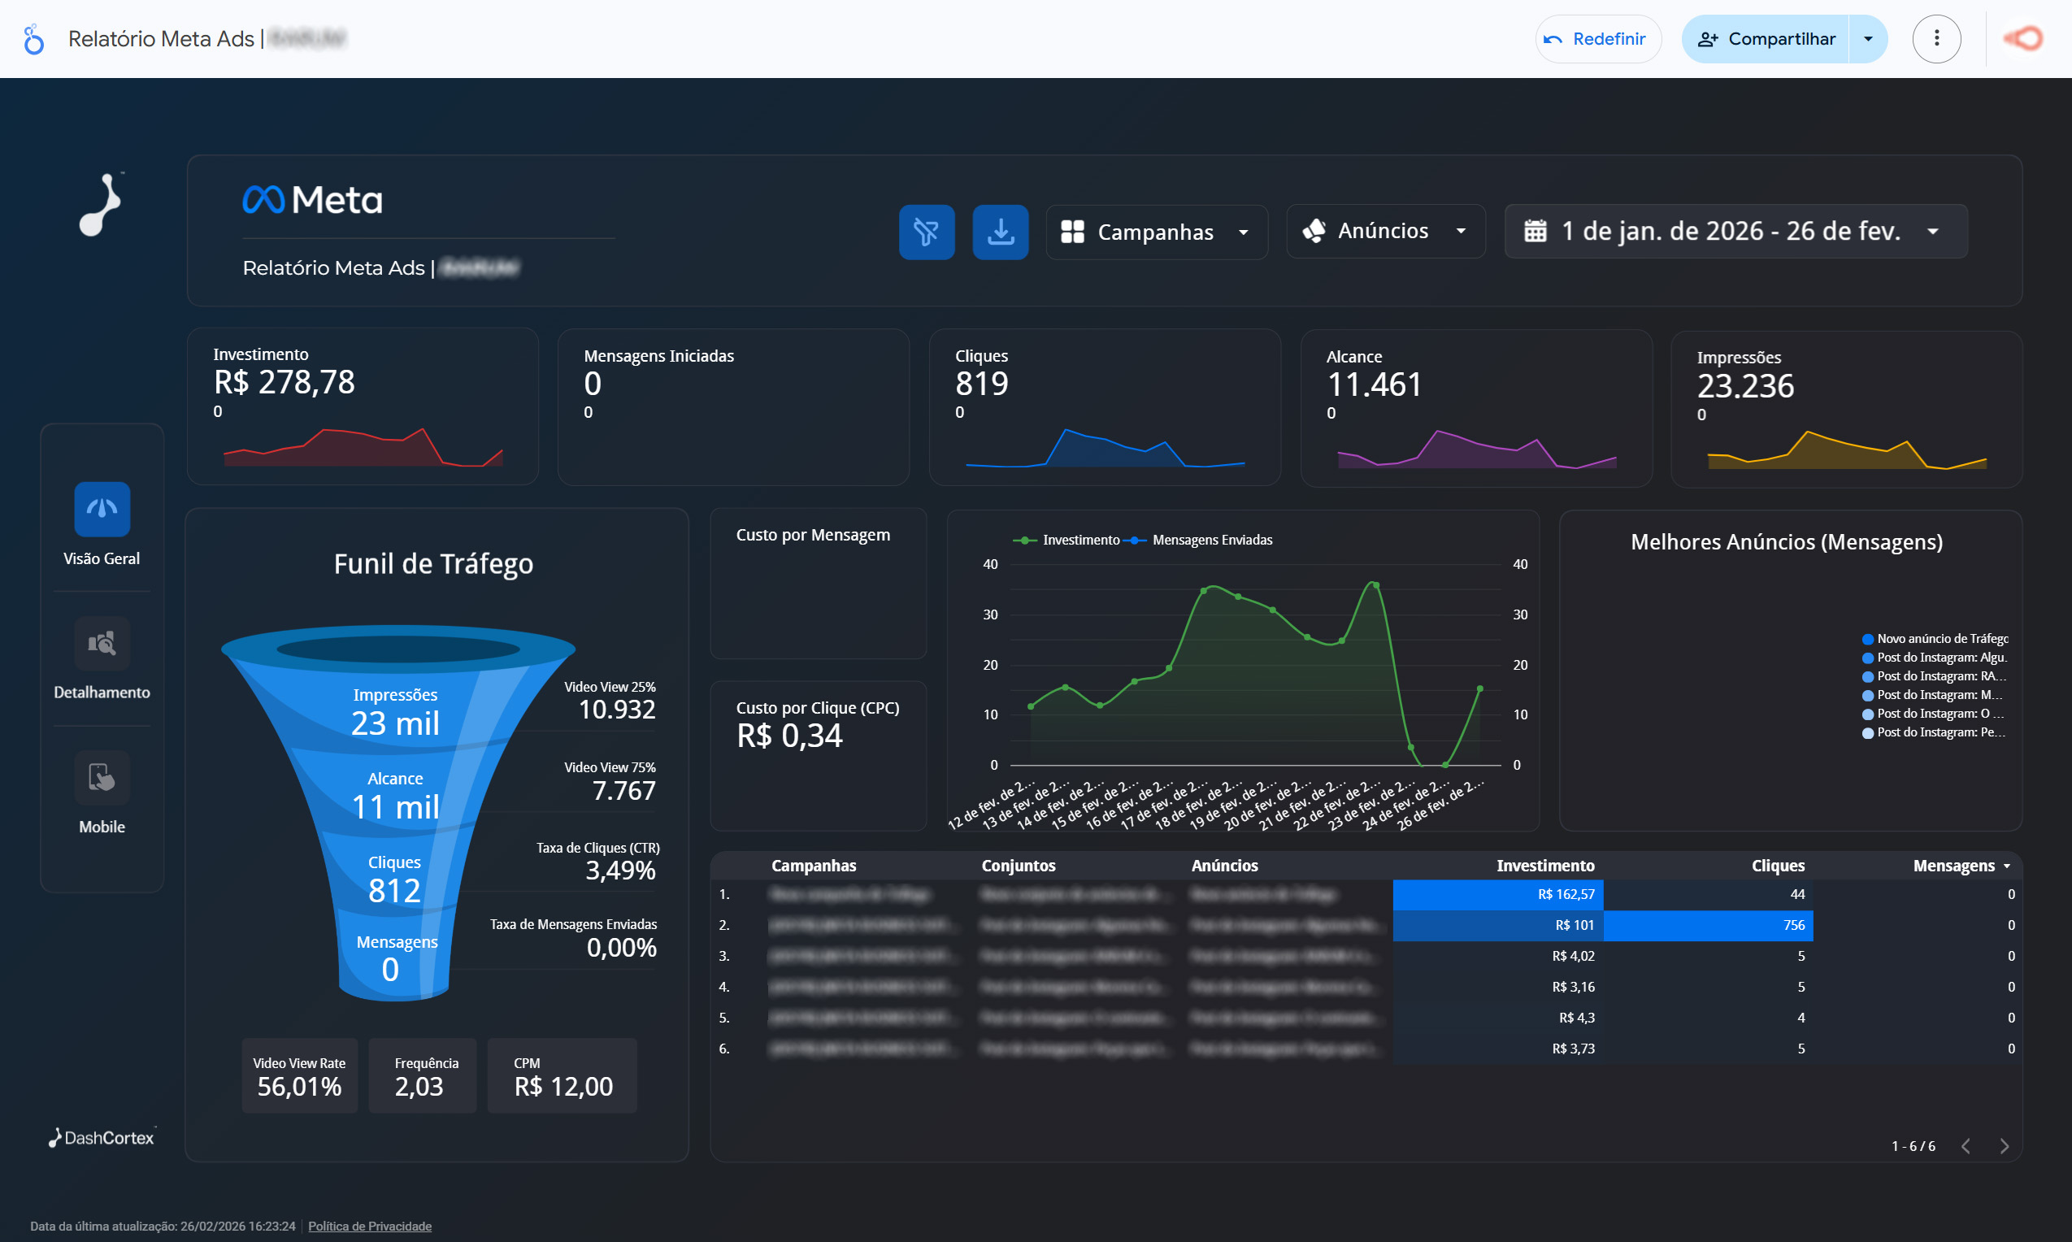Open the three-dot more options menu

(1936, 38)
